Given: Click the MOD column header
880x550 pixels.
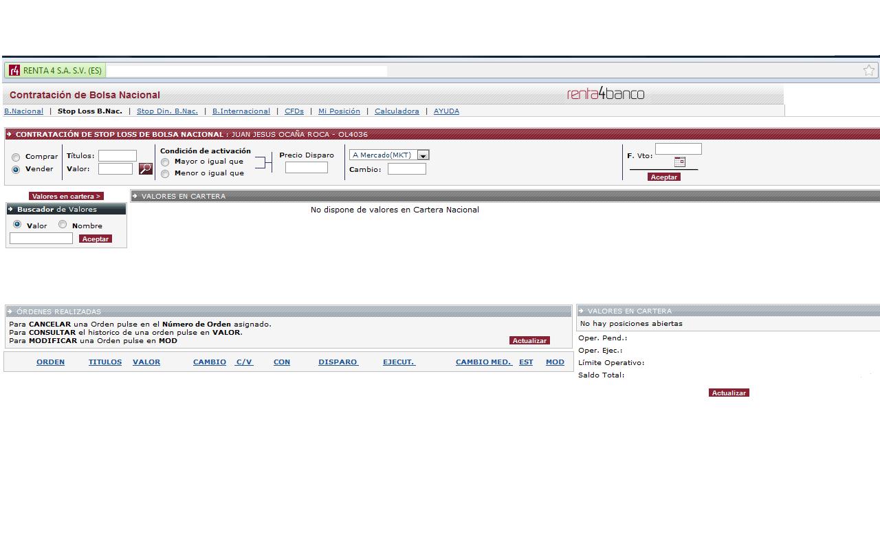Looking at the screenshot, I should pos(555,362).
